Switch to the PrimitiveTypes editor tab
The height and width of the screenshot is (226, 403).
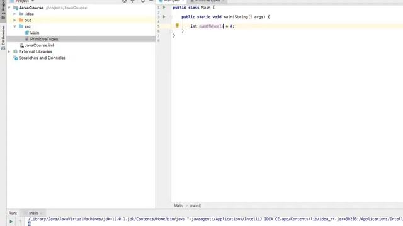[207, 1]
